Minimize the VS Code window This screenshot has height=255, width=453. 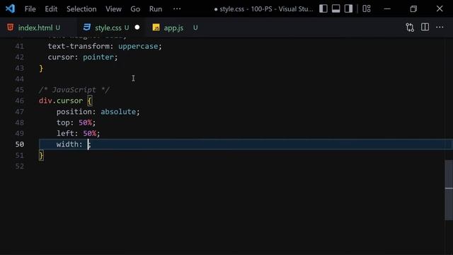point(387,8)
